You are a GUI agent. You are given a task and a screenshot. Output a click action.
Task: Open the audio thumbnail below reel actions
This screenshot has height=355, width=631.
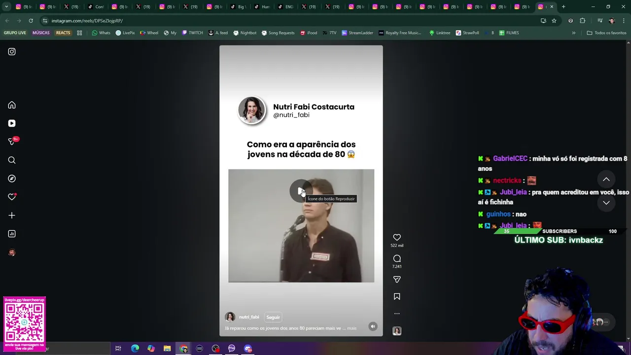click(x=397, y=331)
